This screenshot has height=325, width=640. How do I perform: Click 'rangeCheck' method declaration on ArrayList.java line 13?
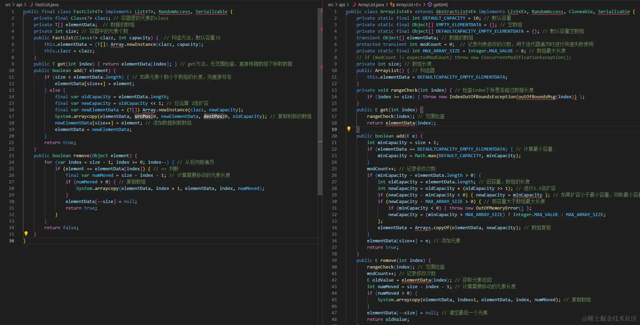click(x=404, y=90)
